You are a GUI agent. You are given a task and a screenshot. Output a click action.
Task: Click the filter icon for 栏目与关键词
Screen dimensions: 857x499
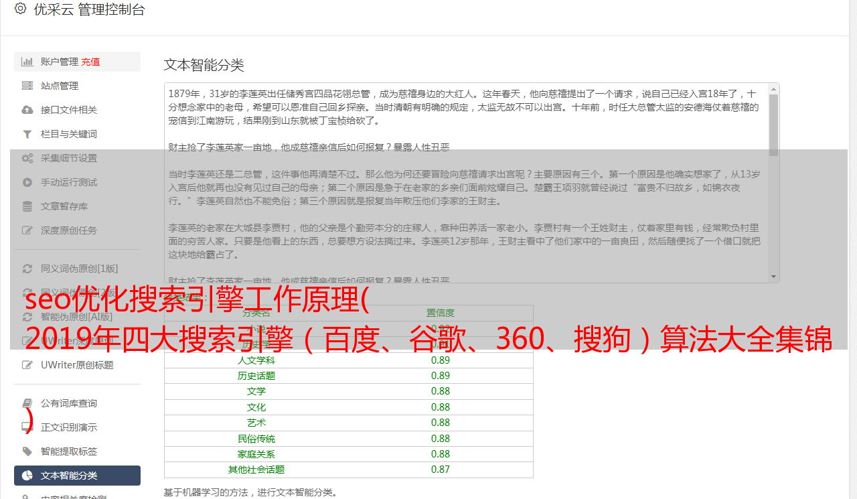pos(27,134)
